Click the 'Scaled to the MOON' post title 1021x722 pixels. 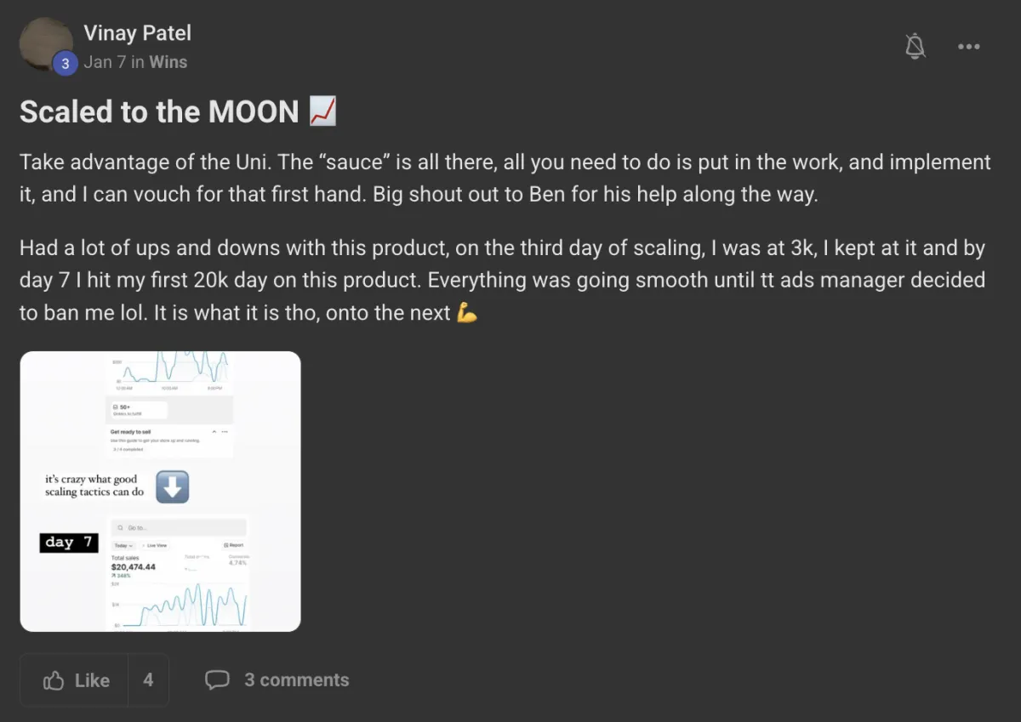159,111
